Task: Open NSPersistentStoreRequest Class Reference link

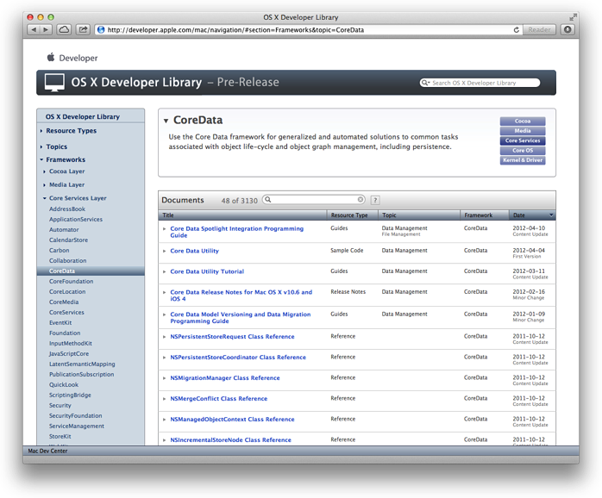Action: click(232, 337)
